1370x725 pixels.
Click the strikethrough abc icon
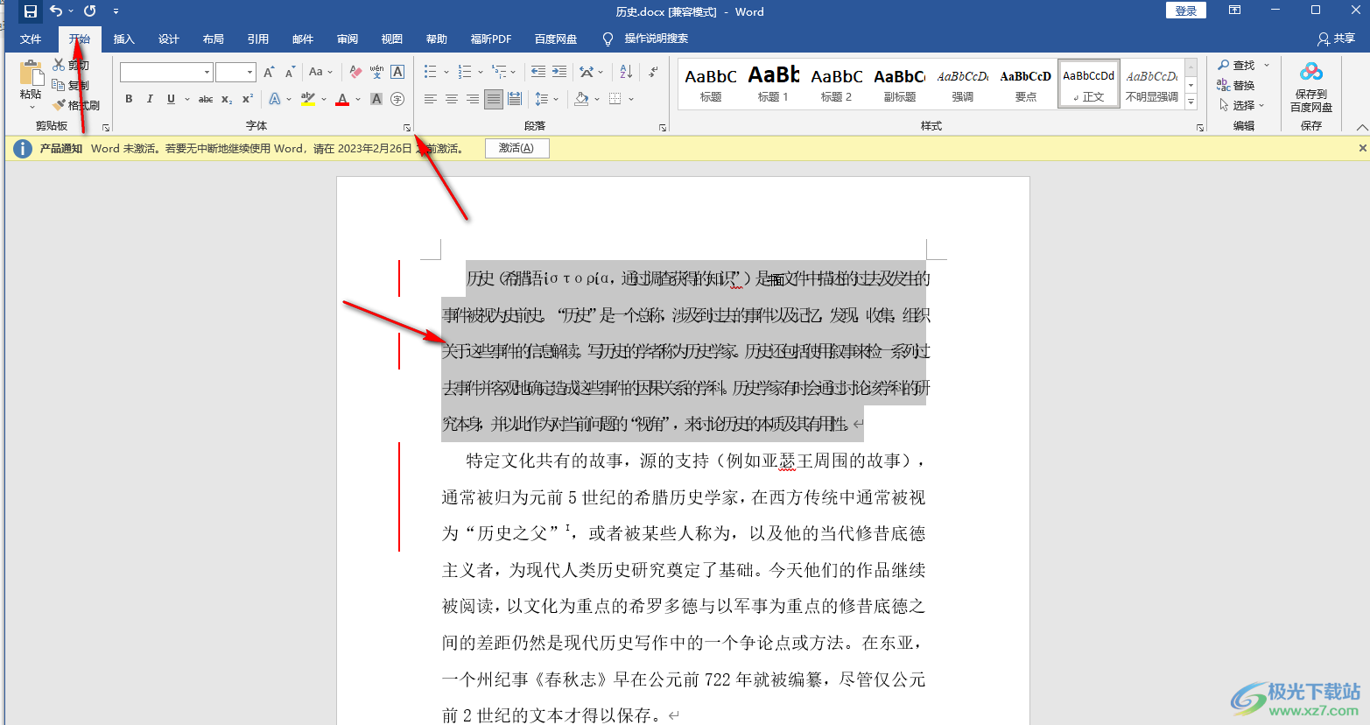[x=206, y=99]
